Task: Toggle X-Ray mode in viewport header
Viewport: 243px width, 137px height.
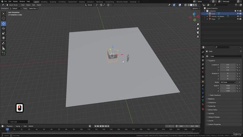Action: pyautogui.click(x=186, y=5)
